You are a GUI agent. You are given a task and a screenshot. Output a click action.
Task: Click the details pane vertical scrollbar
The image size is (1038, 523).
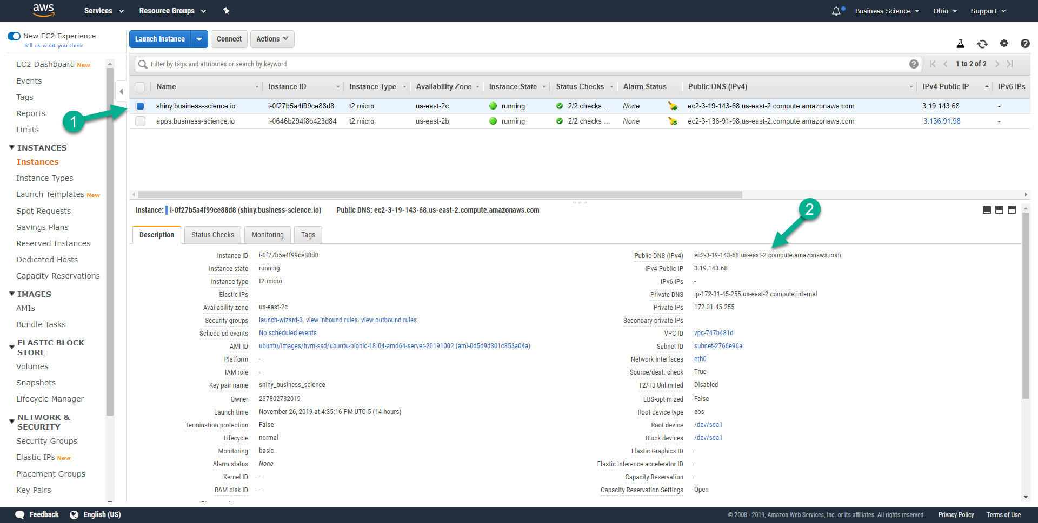pyautogui.click(x=1026, y=305)
